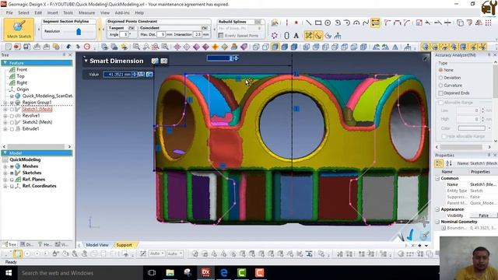Select the None radio button in Accuracy Analyzer
This screenshot has width=498, height=280.
440,70
